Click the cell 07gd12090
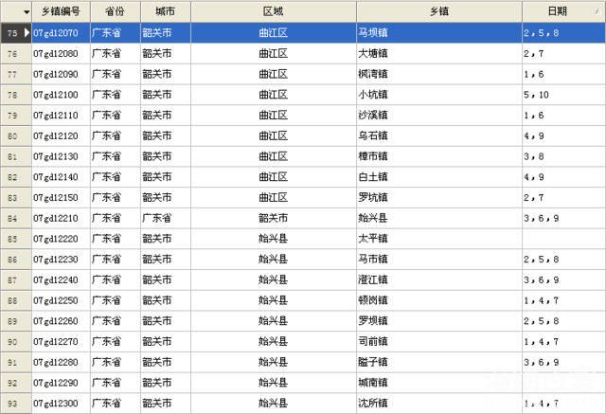Image resolution: width=606 pixels, height=414 pixels. coord(61,74)
